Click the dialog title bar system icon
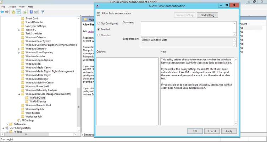Screen dimensions: 267x142 pos(98,6)
